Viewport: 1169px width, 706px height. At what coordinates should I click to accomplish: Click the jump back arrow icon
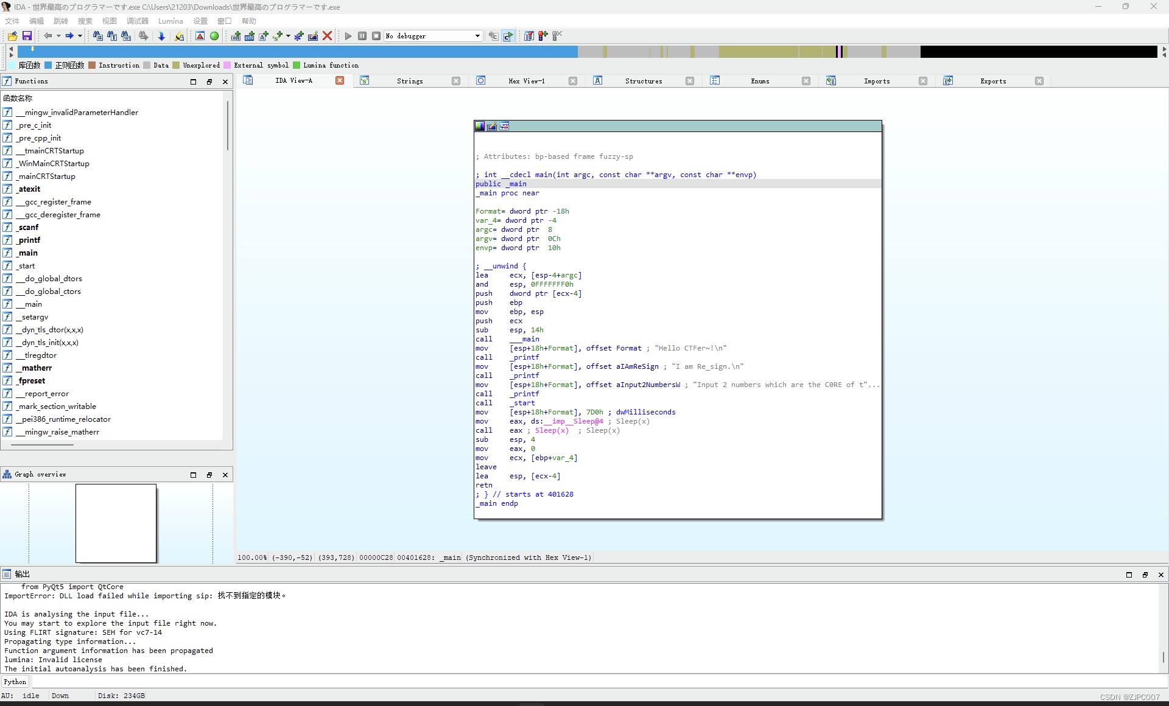tap(47, 37)
